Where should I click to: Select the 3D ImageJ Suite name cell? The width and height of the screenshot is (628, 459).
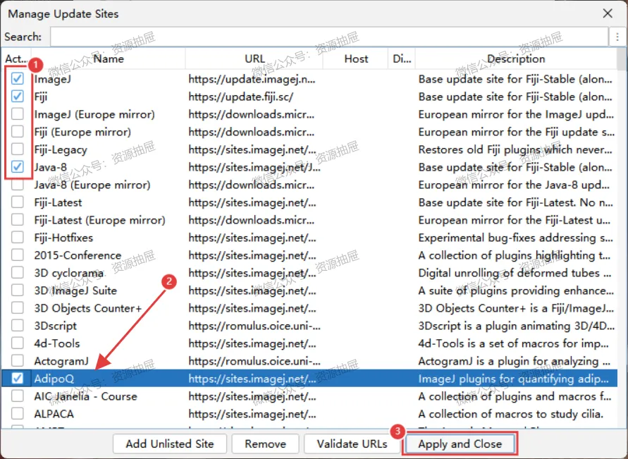click(108, 290)
